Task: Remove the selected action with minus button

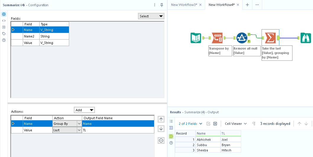Action: [x=161, y=140]
